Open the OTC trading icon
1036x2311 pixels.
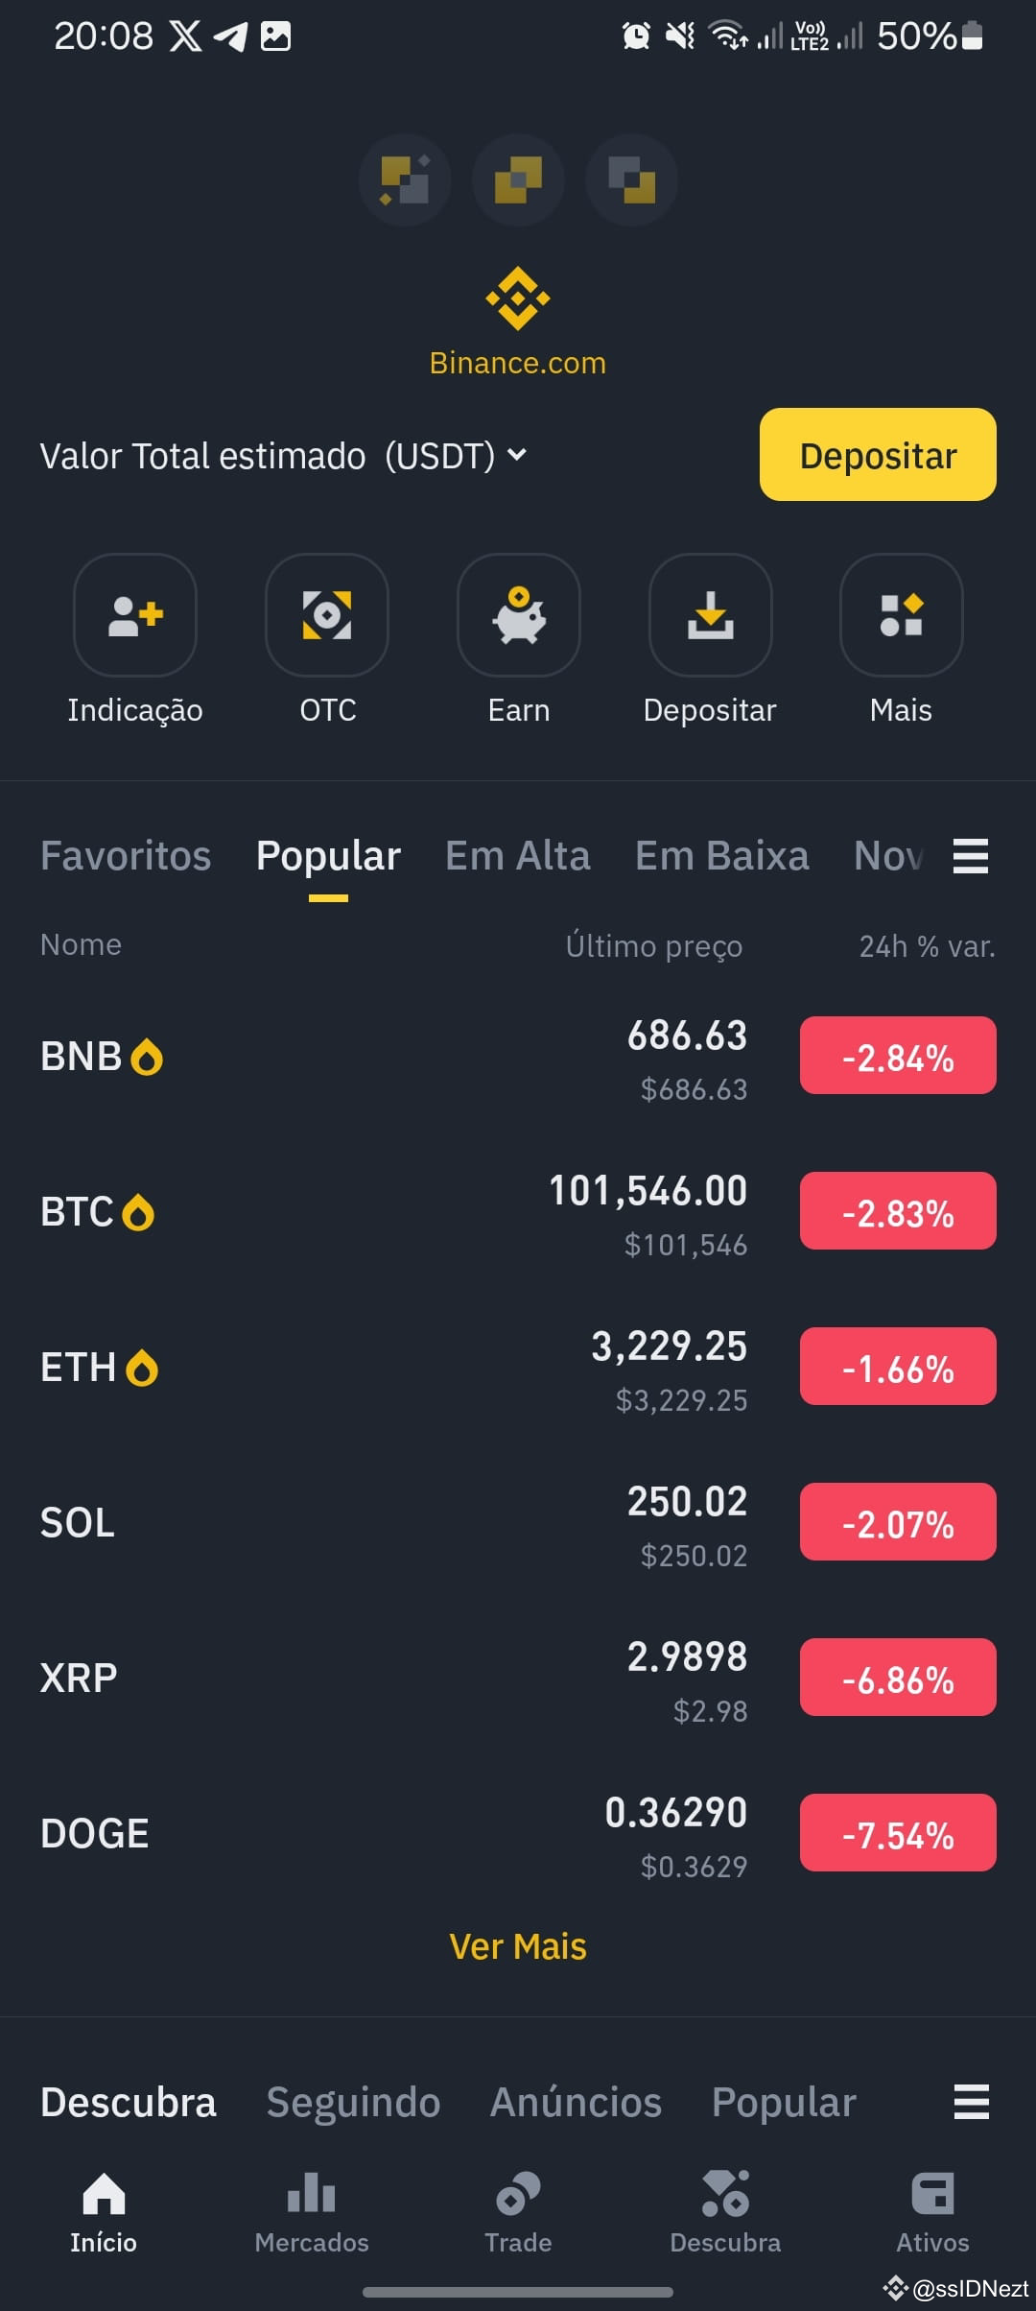pos(327,615)
